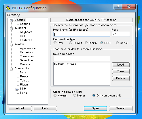Open the Window category

coord(19,44)
